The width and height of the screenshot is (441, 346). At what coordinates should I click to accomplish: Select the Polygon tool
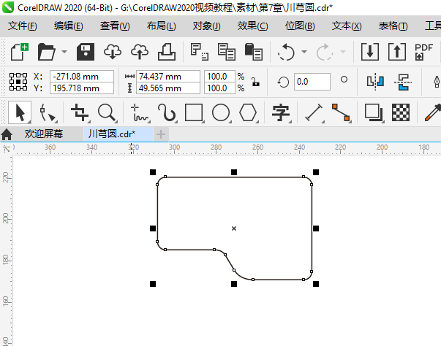click(248, 113)
